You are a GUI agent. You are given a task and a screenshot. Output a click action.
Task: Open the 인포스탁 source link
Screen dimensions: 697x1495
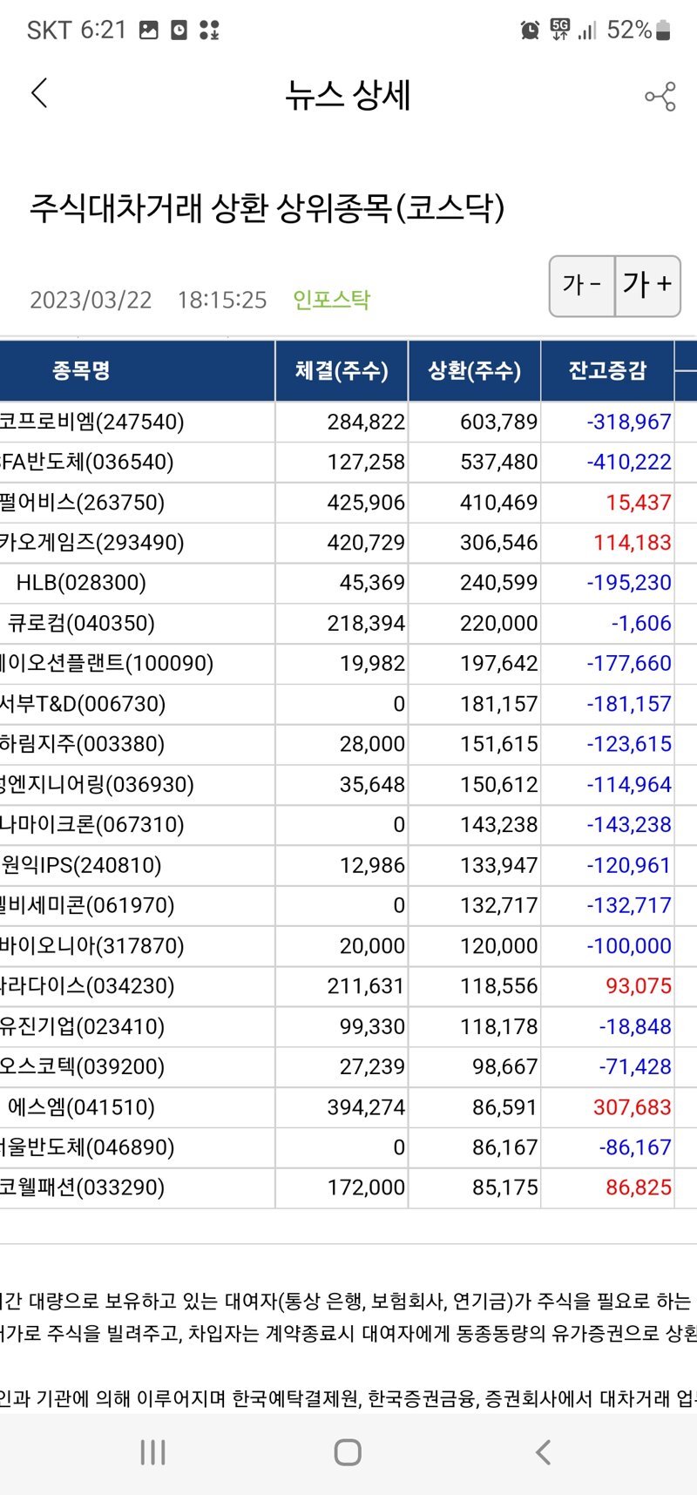pyautogui.click(x=332, y=300)
